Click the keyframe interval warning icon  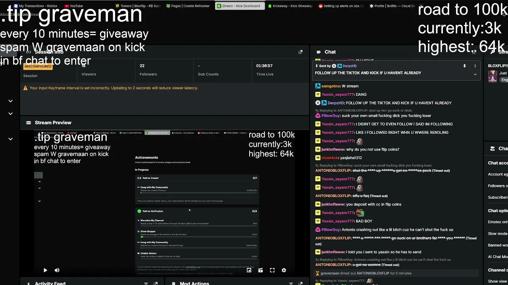point(25,88)
